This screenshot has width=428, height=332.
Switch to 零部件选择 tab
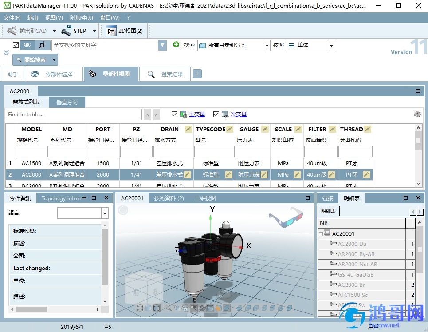tap(54, 74)
